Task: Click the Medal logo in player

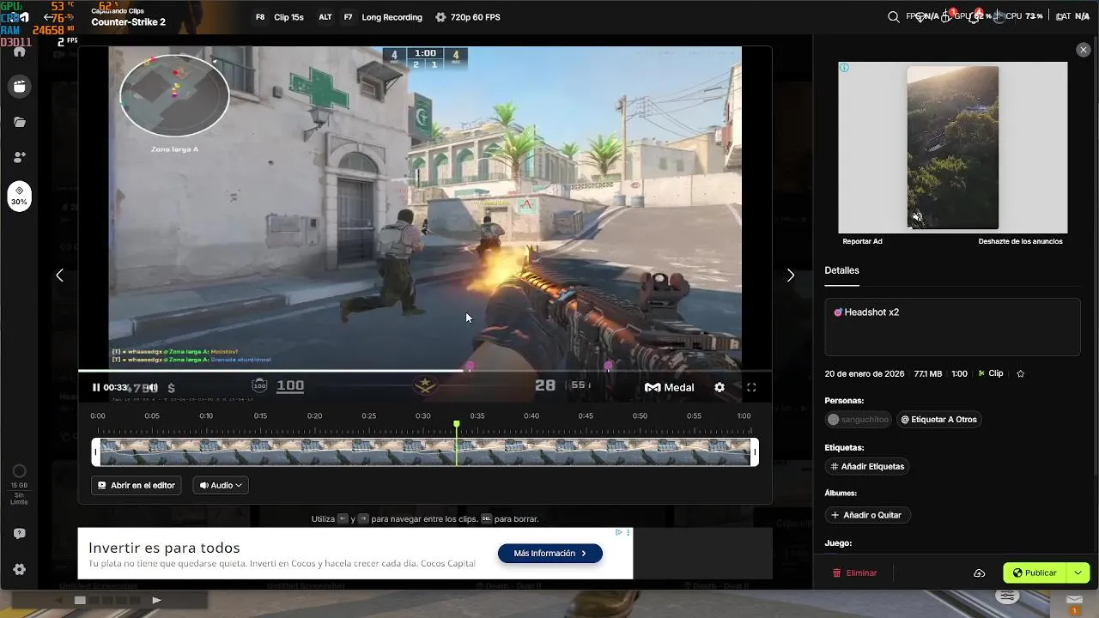Action: [x=669, y=388]
